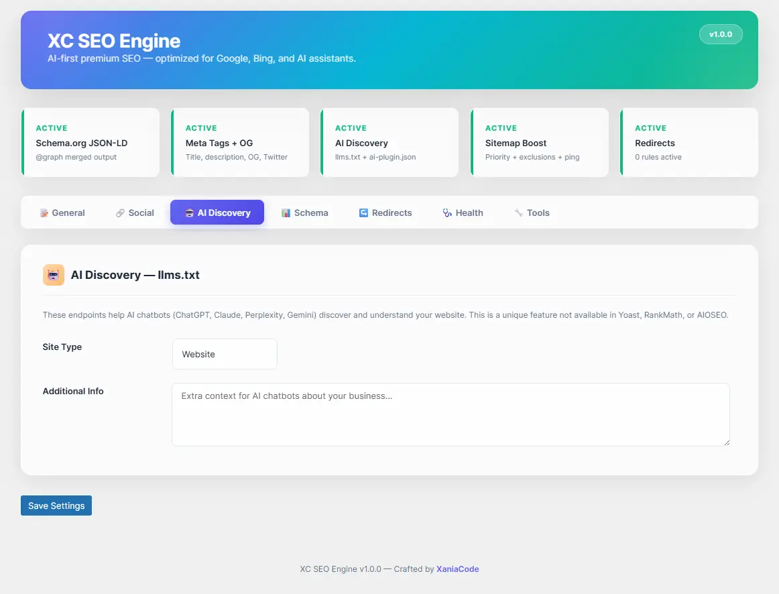Image resolution: width=779 pixels, height=594 pixels.
Task: Click the Social tab link icon
Action: click(x=120, y=213)
